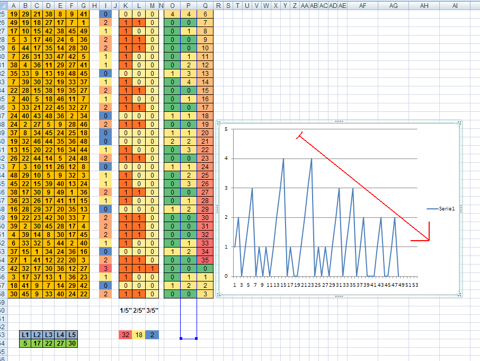Select the blue cell showing 2 in row 63
Image resolution: width=480 pixels, height=361 pixels.
153,334
